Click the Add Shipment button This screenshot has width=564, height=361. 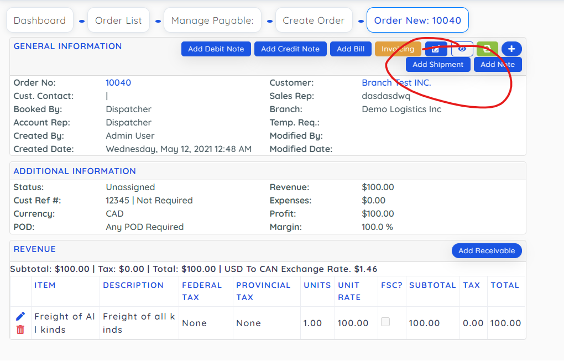click(x=438, y=65)
